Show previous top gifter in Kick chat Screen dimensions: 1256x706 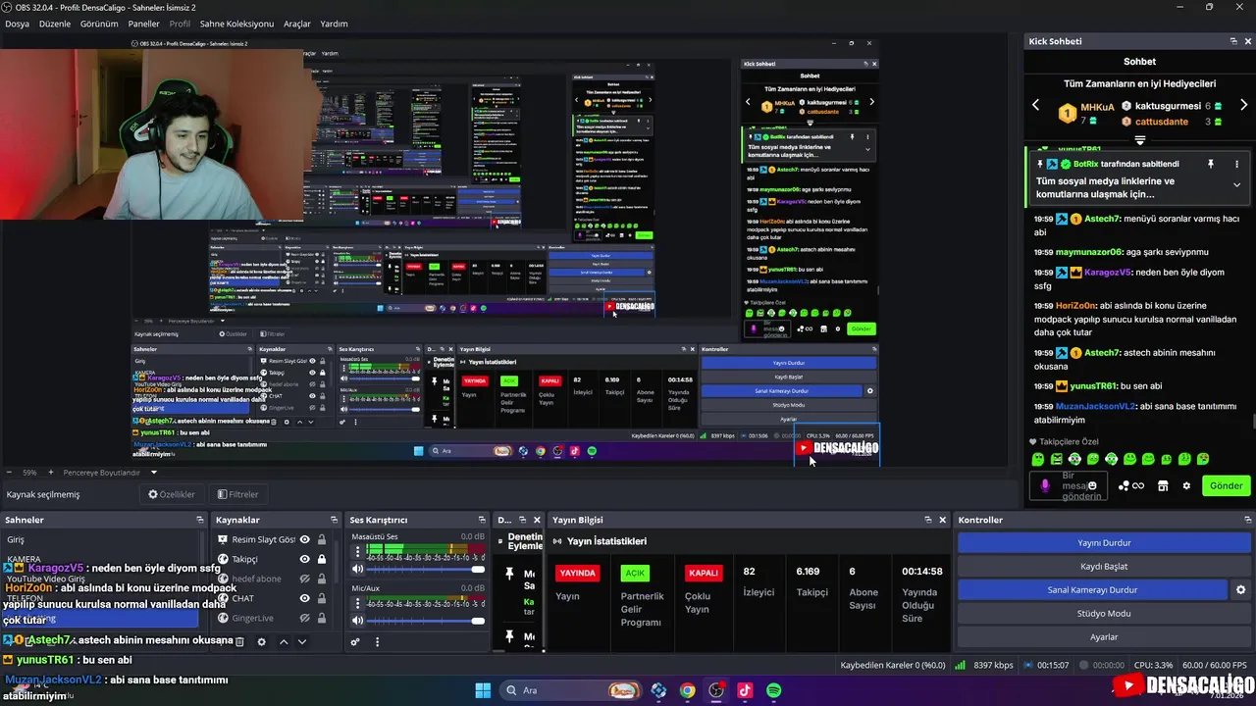(x=1035, y=105)
